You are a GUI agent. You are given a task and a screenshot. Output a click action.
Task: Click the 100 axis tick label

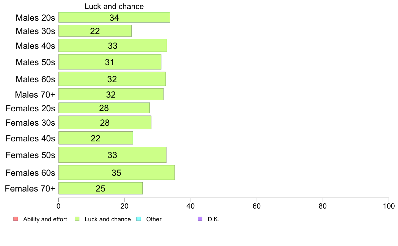pos(389,206)
